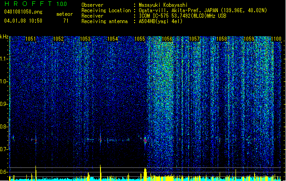Image resolution: width=286 pixels, height=181 pixels.
Task: Click the 0.6 frequency axis label
Action: pos(4,172)
